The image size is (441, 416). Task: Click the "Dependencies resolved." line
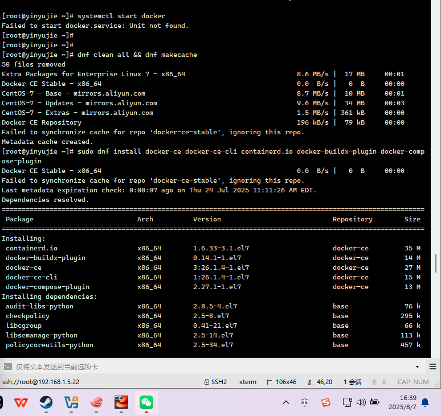(x=45, y=200)
